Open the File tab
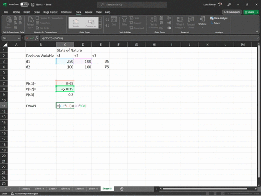The image size is (261, 196). pos(6,12)
